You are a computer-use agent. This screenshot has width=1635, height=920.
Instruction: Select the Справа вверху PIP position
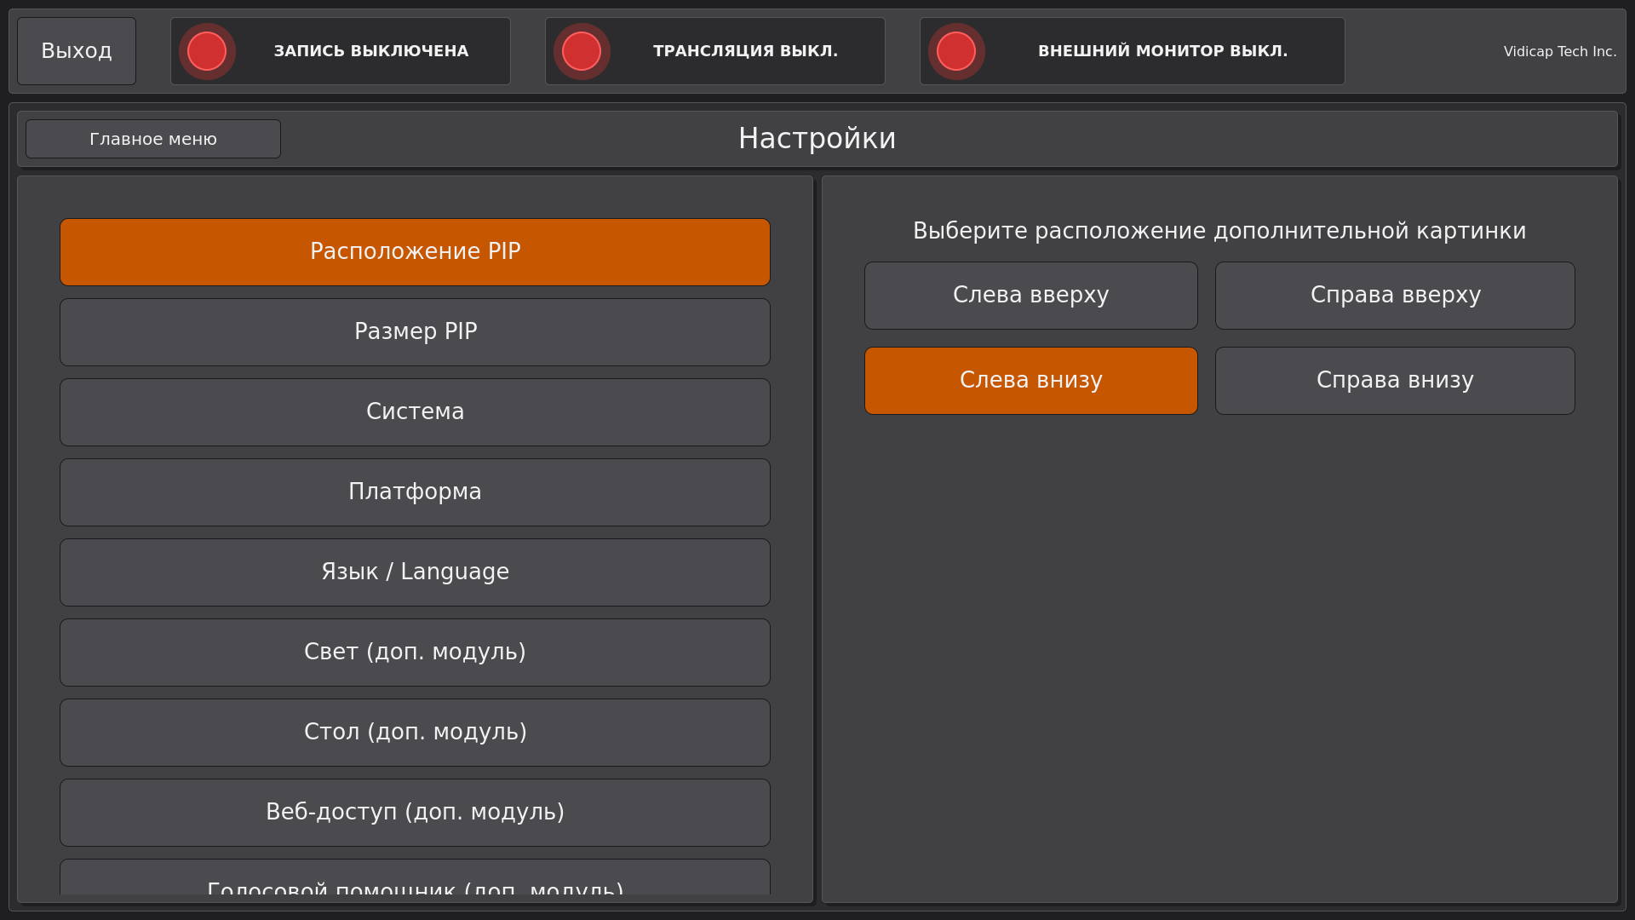pyautogui.click(x=1395, y=296)
